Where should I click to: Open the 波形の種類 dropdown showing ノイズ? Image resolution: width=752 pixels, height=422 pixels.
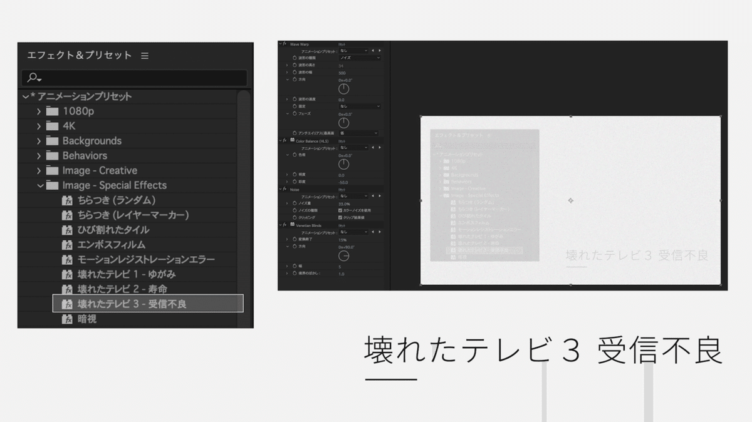pos(358,58)
